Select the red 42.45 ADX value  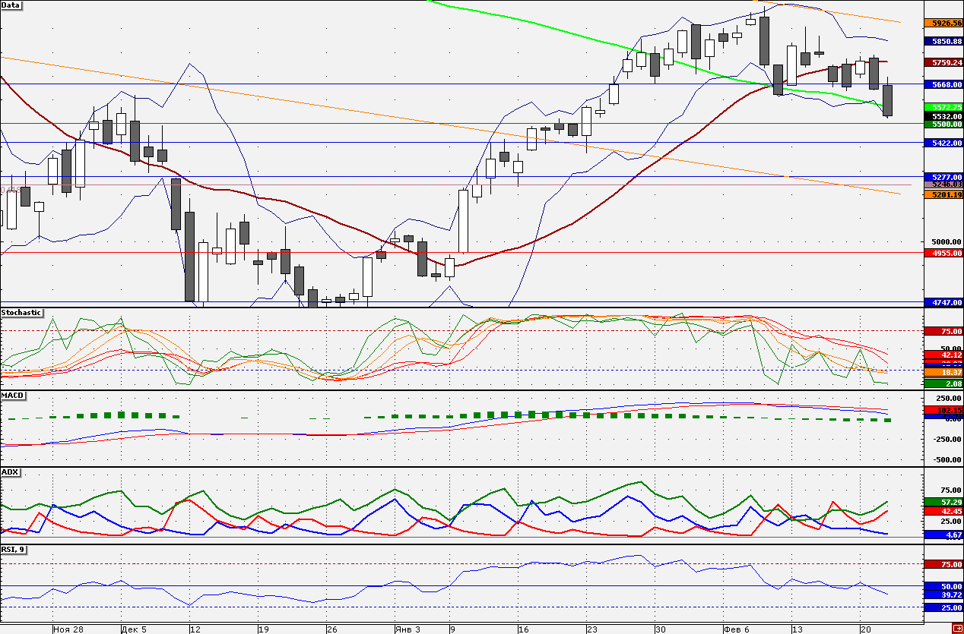tap(943, 512)
